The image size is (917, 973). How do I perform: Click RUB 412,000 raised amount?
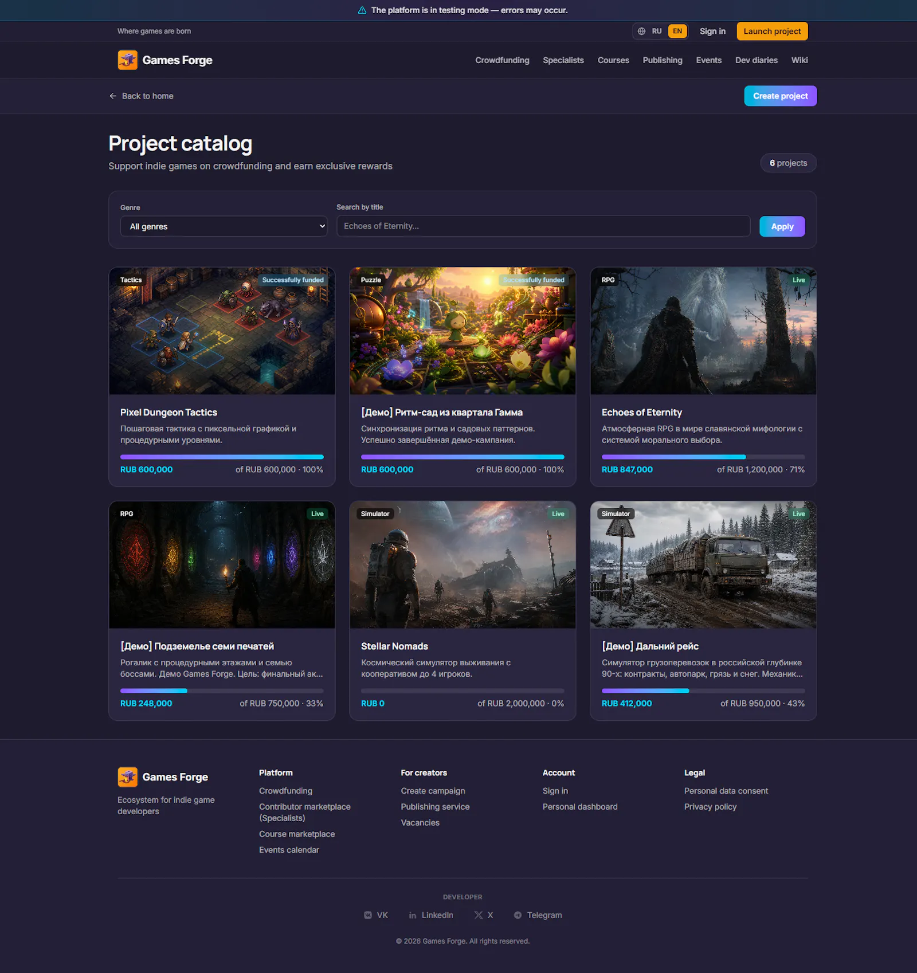(x=626, y=703)
